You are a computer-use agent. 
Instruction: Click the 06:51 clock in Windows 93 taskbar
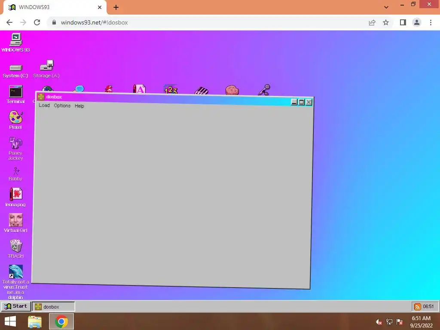[x=428, y=306]
